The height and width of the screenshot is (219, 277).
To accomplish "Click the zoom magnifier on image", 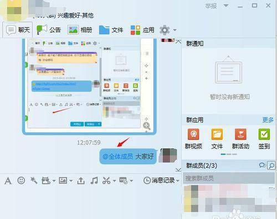I will pyautogui.click(x=147, y=126).
